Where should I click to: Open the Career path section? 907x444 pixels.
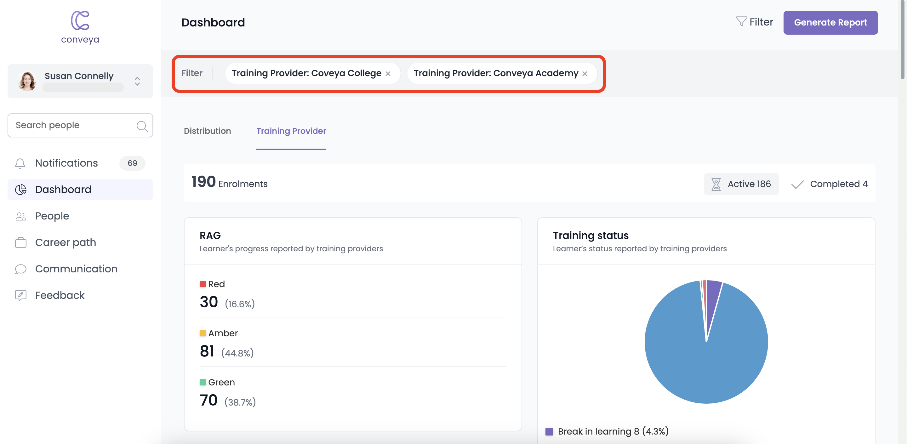[80, 242]
